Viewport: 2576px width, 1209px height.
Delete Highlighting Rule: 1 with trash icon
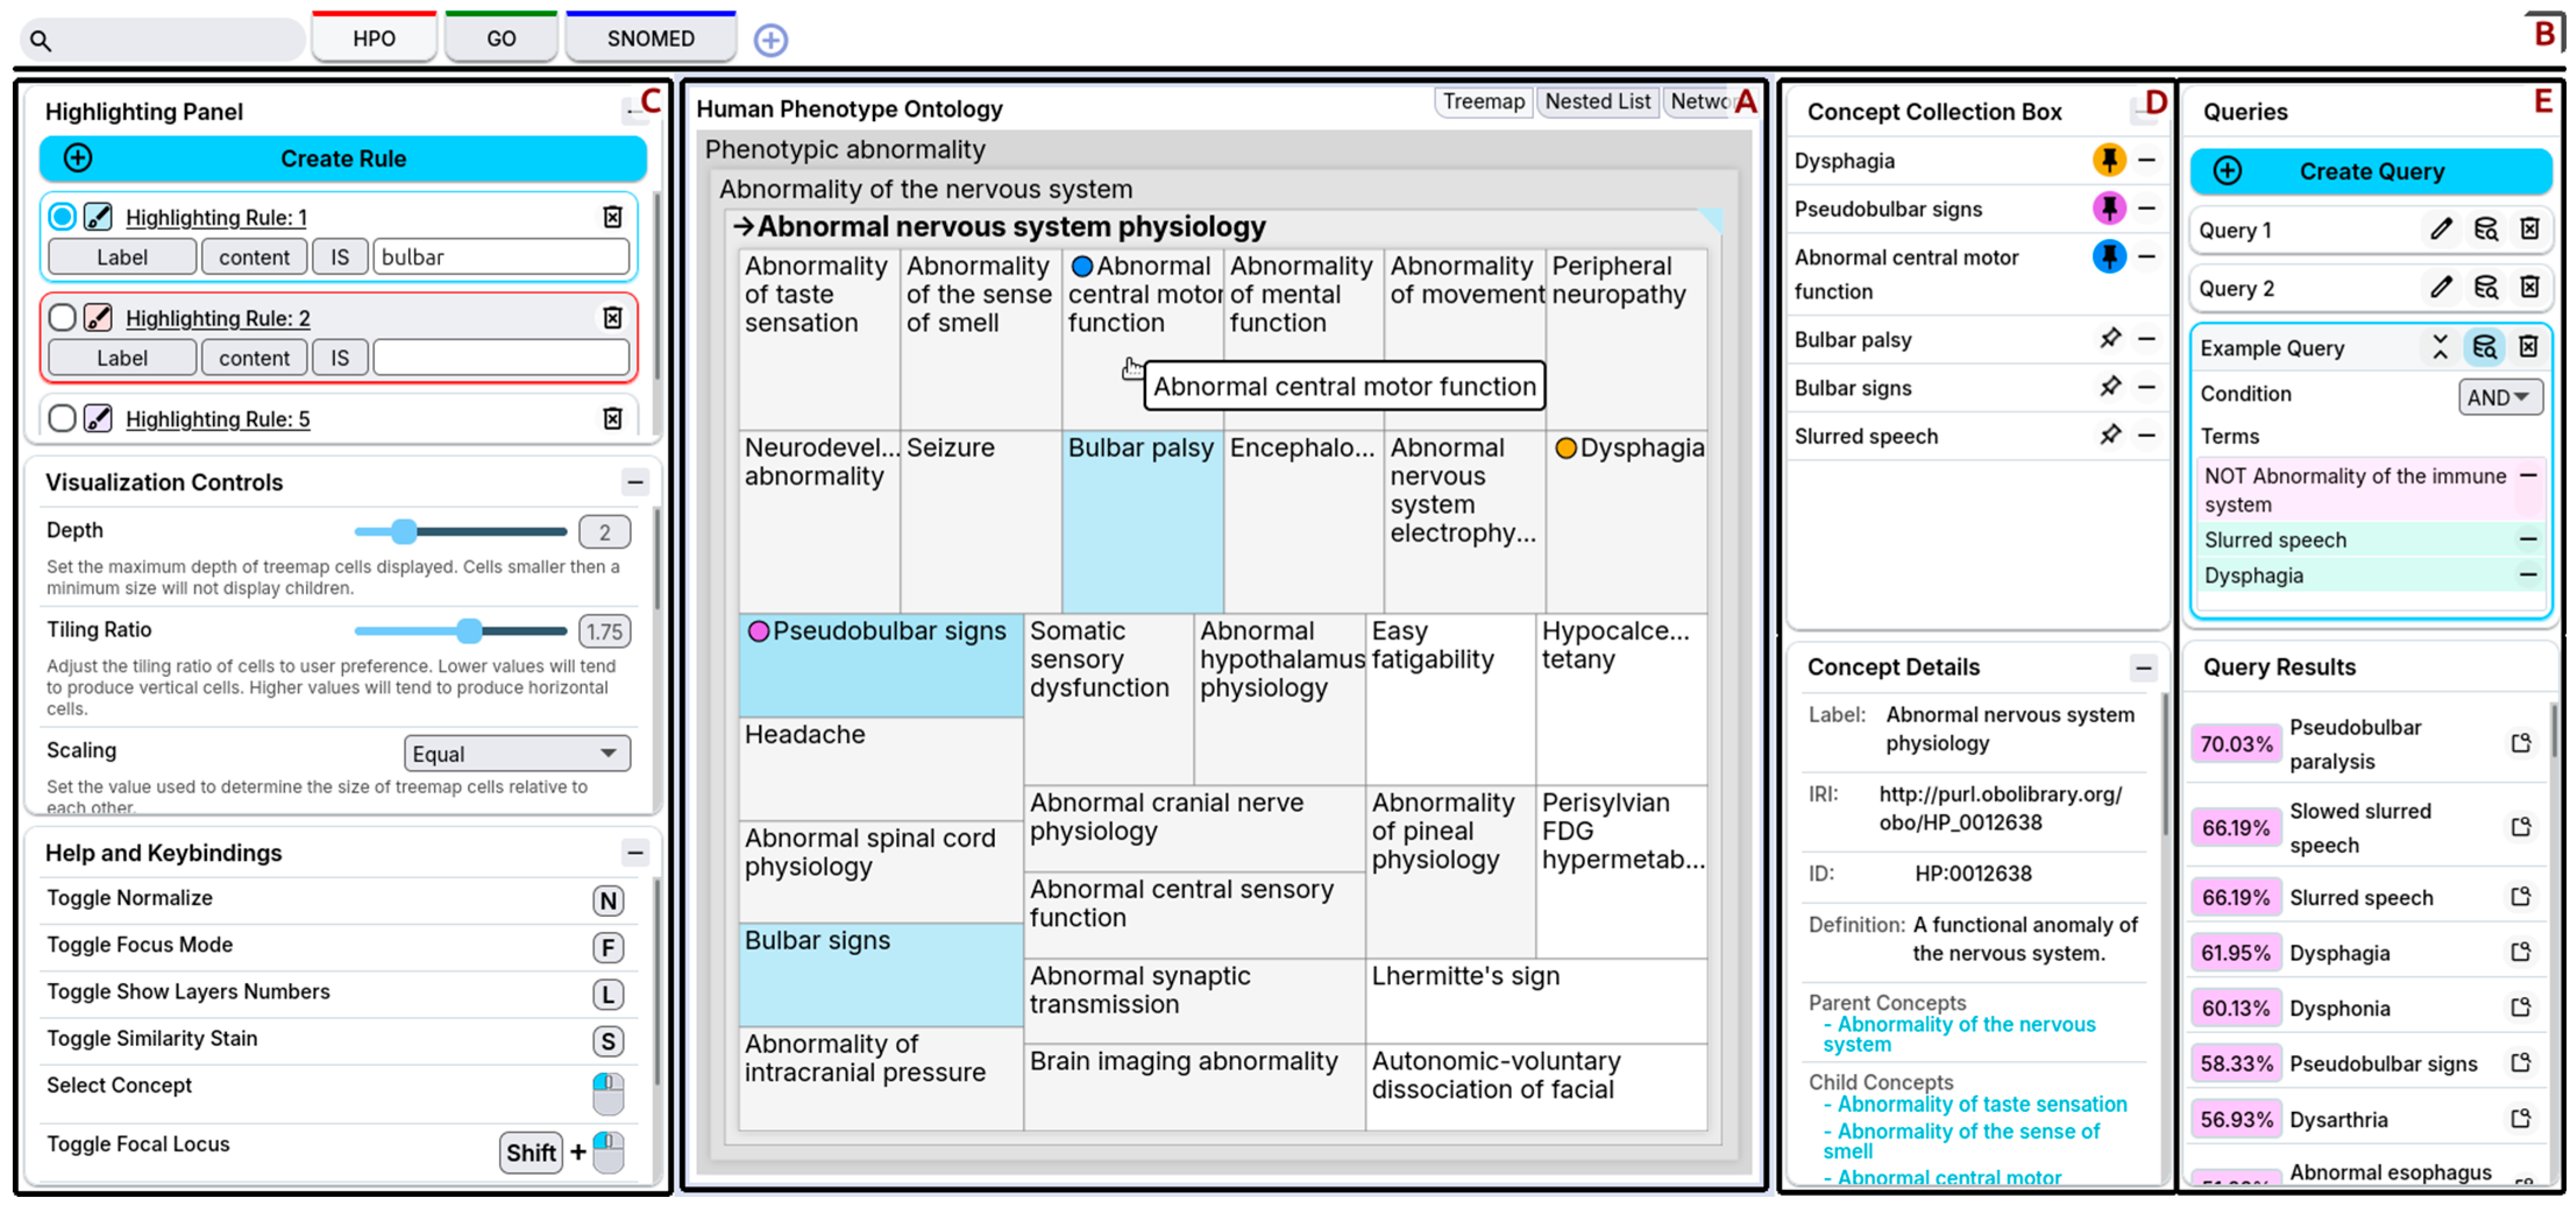click(612, 217)
